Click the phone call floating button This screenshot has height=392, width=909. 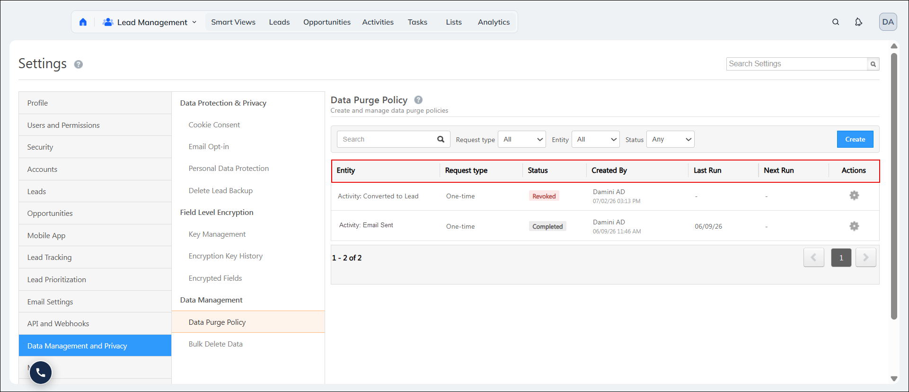[x=41, y=373]
